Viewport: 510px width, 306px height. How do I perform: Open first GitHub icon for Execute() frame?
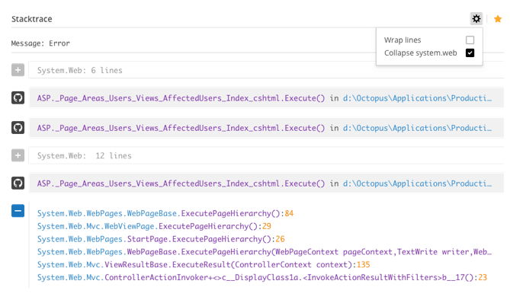tap(18, 97)
